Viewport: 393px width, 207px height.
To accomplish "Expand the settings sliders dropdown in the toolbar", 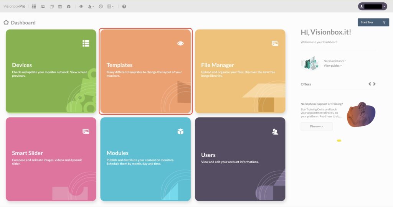I will (110, 7).
